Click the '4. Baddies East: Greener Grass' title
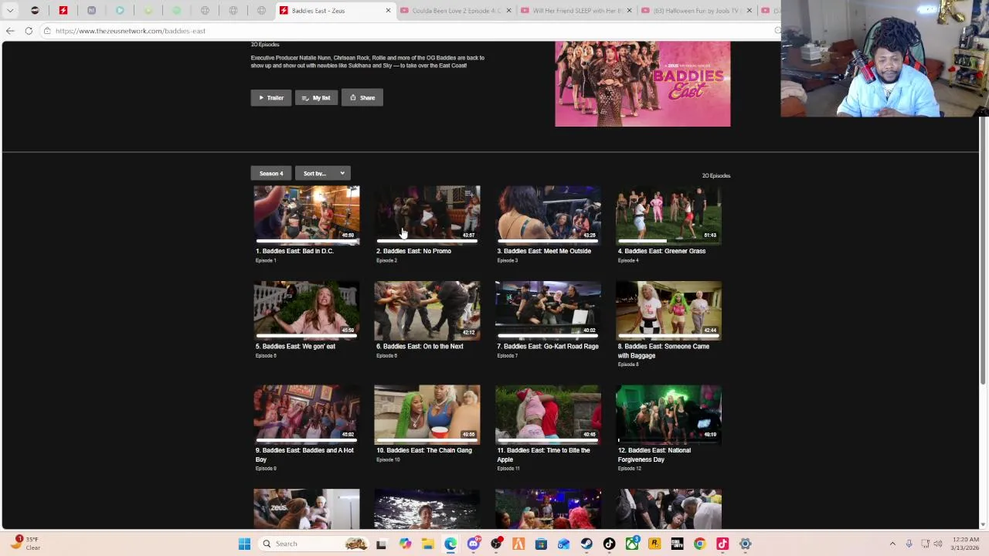This screenshot has width=989, height=556. [661, 251]
